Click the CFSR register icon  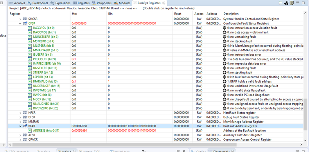pyautogui.click(x=25, y=23)
